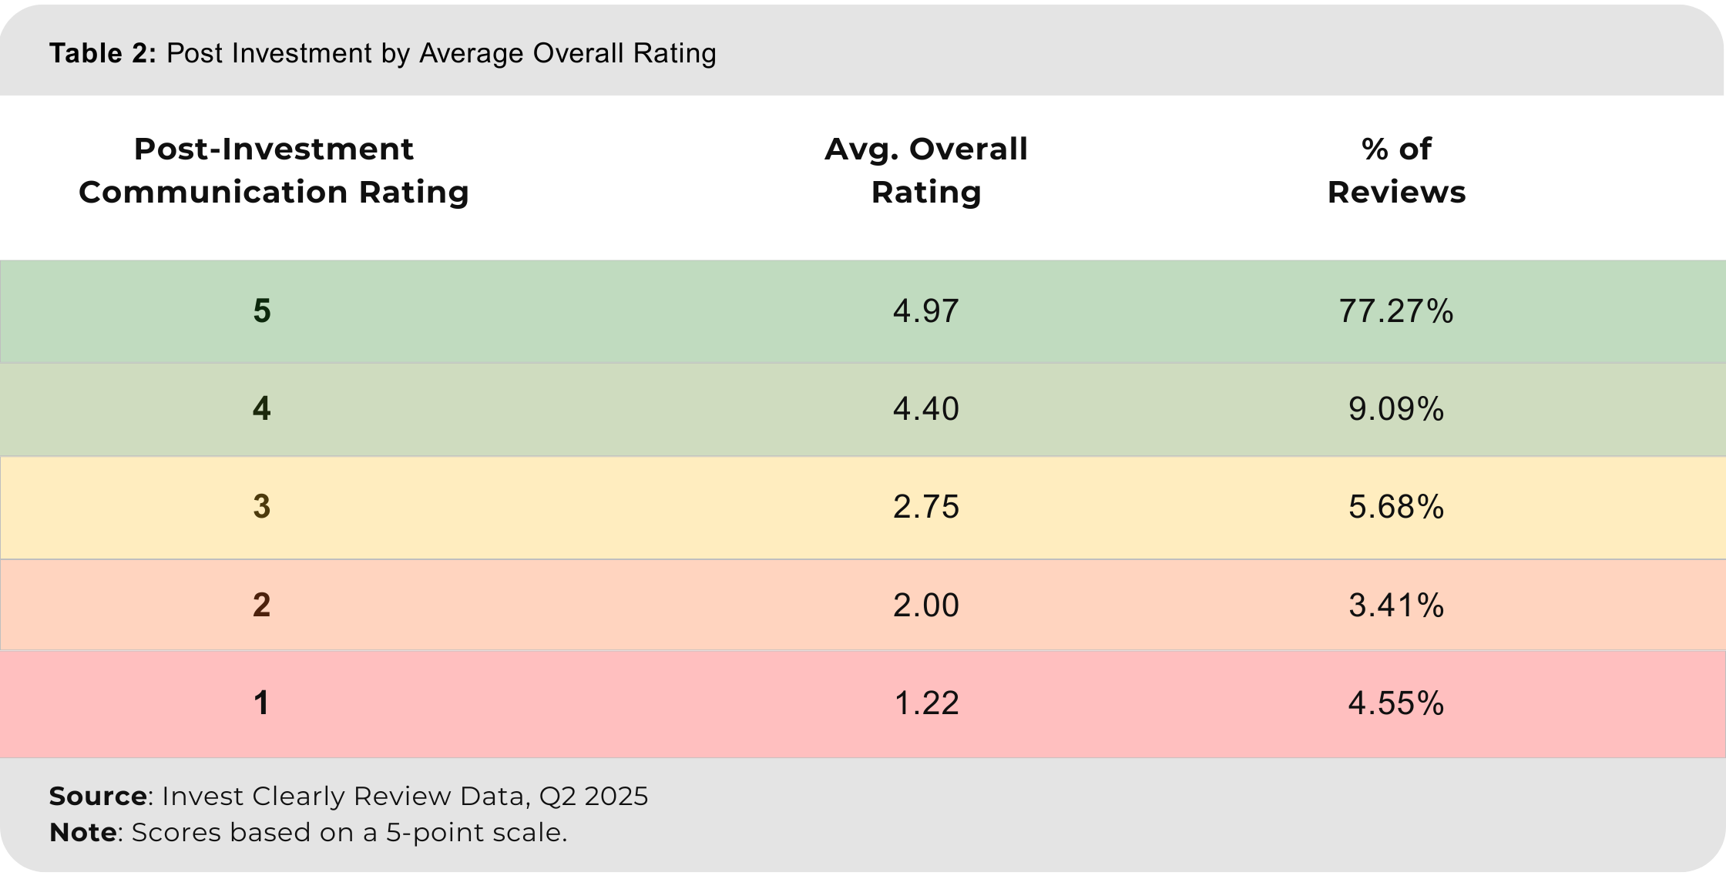Image resolution: width=1726 pixels, height=879 pixels.
Task: Select communication rating 4 cell
Action: (262, 408)
